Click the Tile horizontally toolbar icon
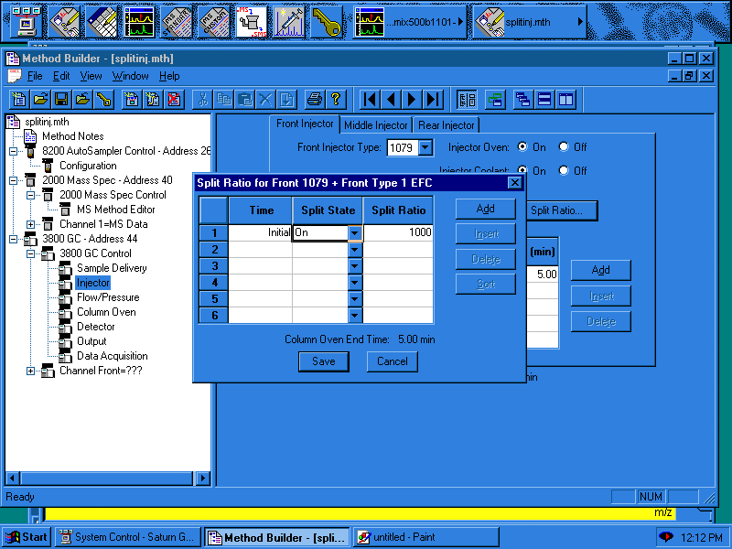 [544, 100]
